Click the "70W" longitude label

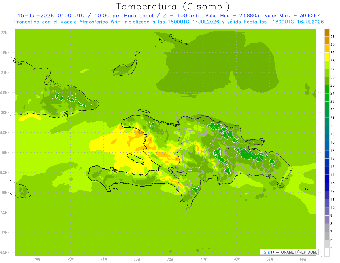click(x=237, y=259)
